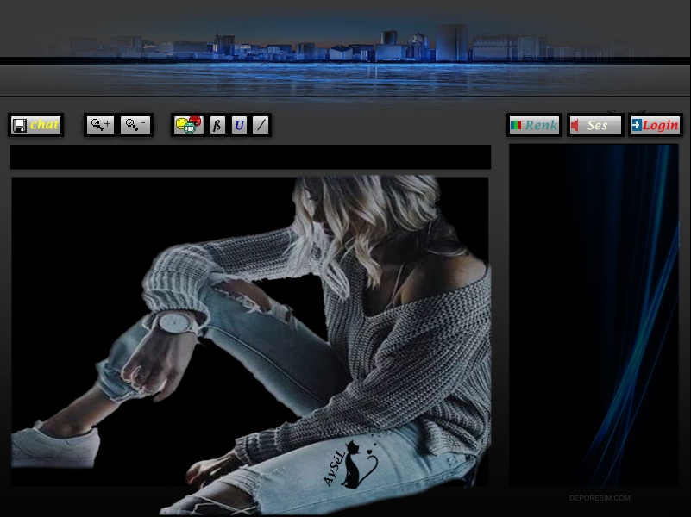The width and height of the screenshot is (691, 517).
Task: Click the AySeL cat logo watermark
Action: [x=351, y=465]
